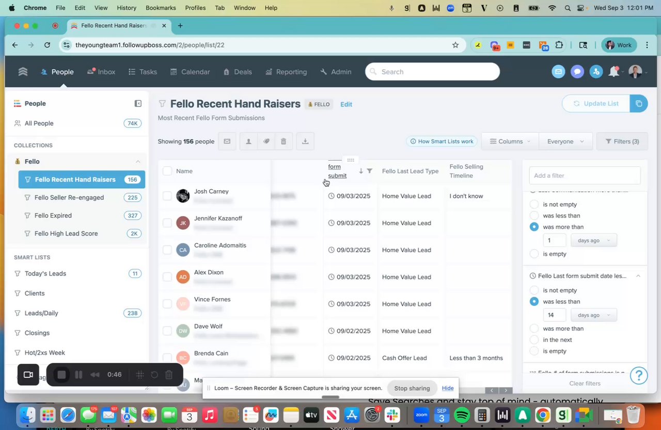Toggle the sort descending arrow in column header

[x=361, y=171]
